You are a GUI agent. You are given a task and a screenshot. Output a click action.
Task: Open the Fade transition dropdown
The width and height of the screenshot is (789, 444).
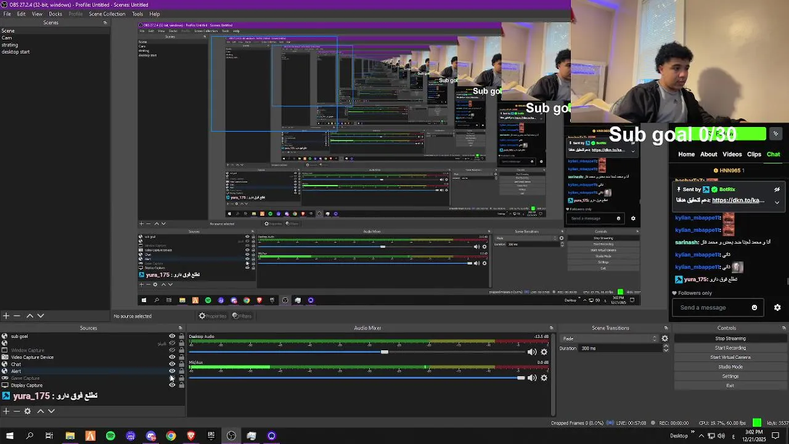(609, 339)
